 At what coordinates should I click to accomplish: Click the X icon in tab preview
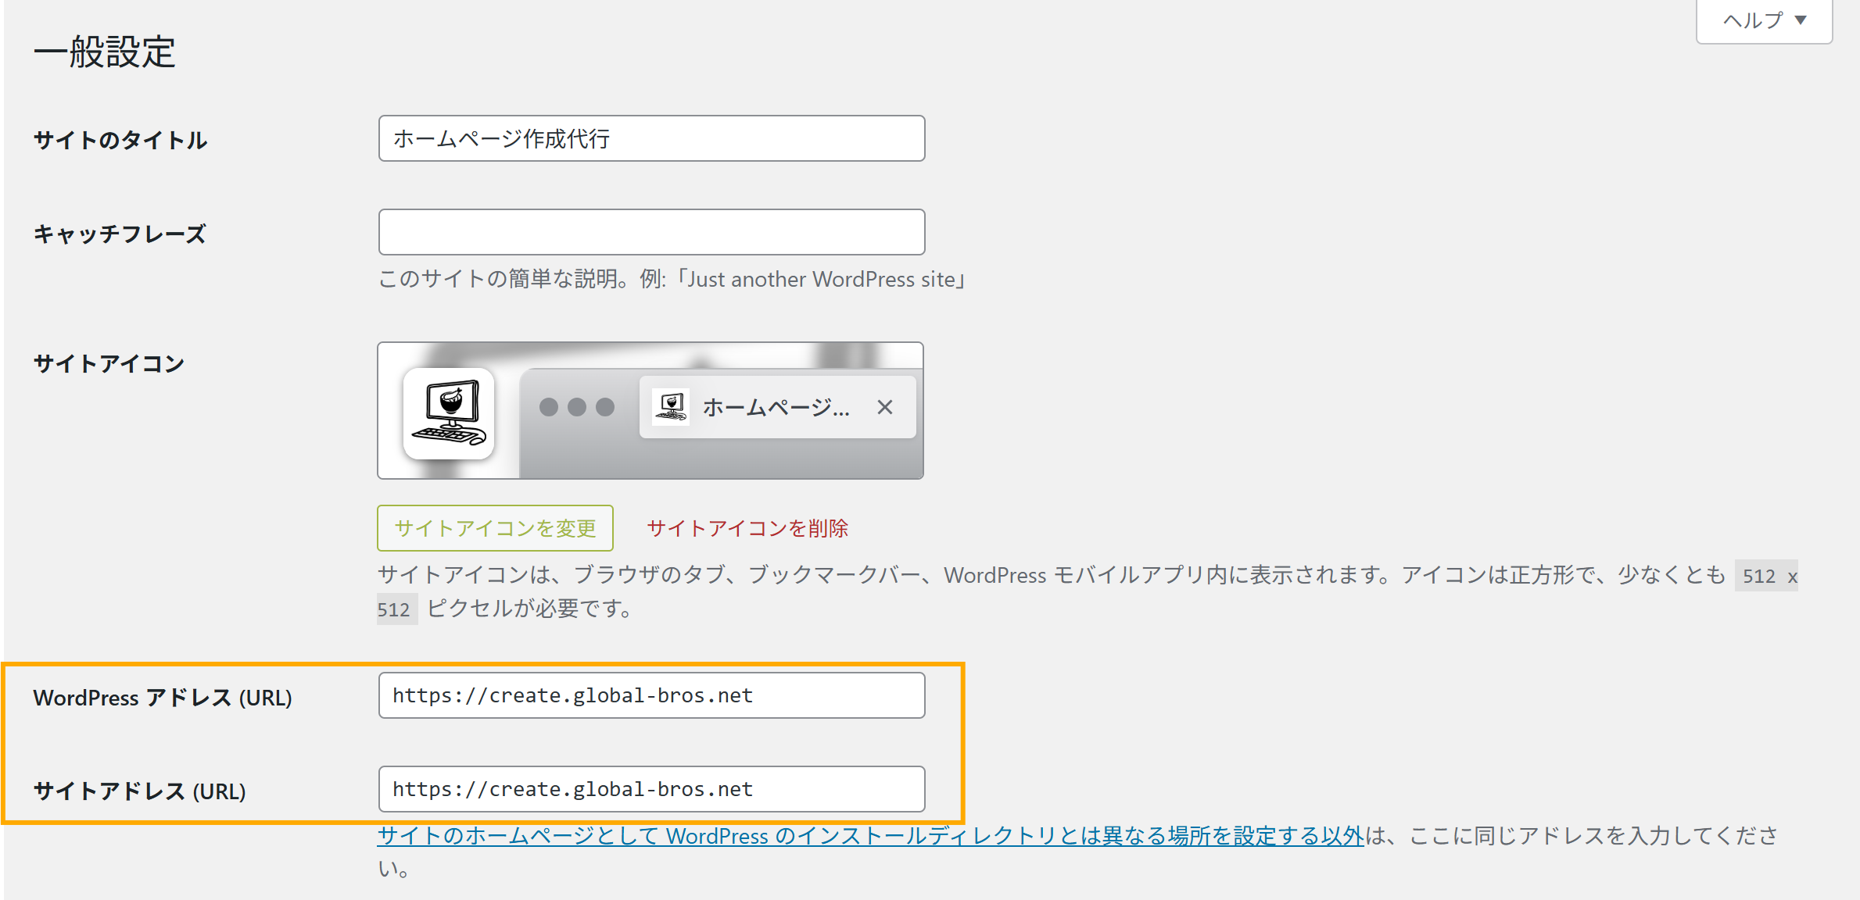[x=884, y=407]
